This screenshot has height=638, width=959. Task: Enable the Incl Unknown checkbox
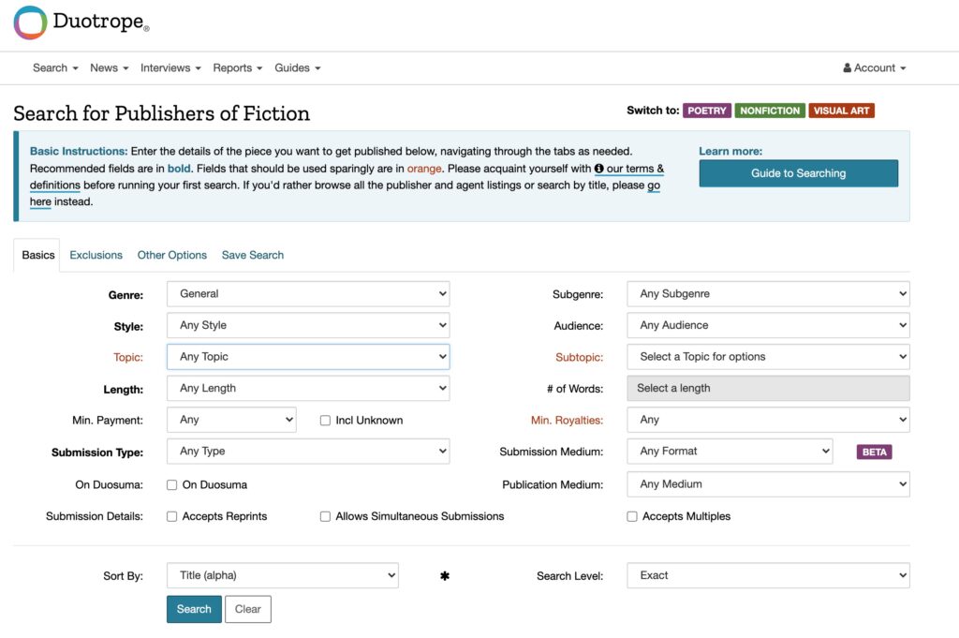click(326, 421)
